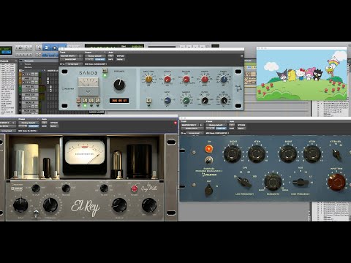Click the Sand3 red Release knob
351x263 pixels.
(x=186, y=79)
